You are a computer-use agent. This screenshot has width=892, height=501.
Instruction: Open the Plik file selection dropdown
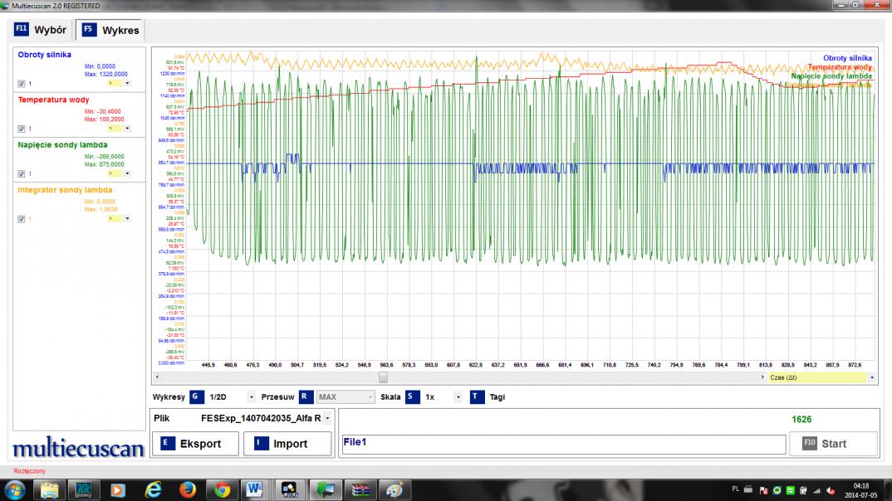[326, 418]
